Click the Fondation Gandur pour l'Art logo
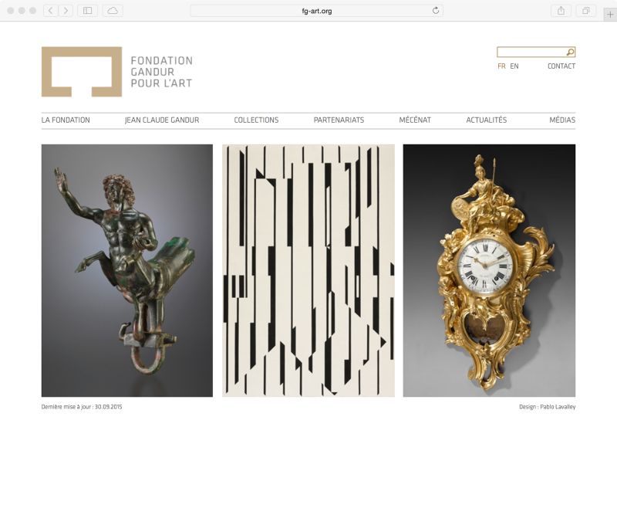This screenshot has height=525, width=617. click(x=117, y=72)
